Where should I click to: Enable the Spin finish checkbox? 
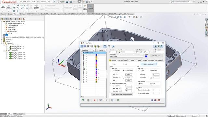click(x=151, y=78)
